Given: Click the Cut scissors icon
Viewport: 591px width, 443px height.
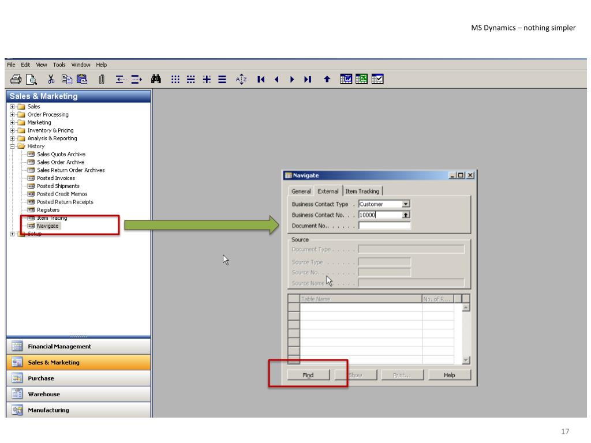Looking at the screenshot, I should (x=51, y=79).
